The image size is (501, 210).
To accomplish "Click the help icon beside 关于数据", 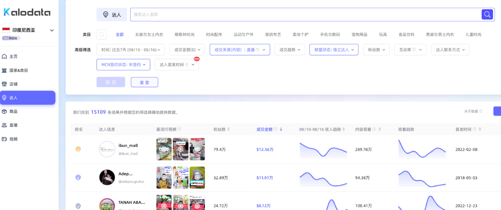I will point(481,111).
